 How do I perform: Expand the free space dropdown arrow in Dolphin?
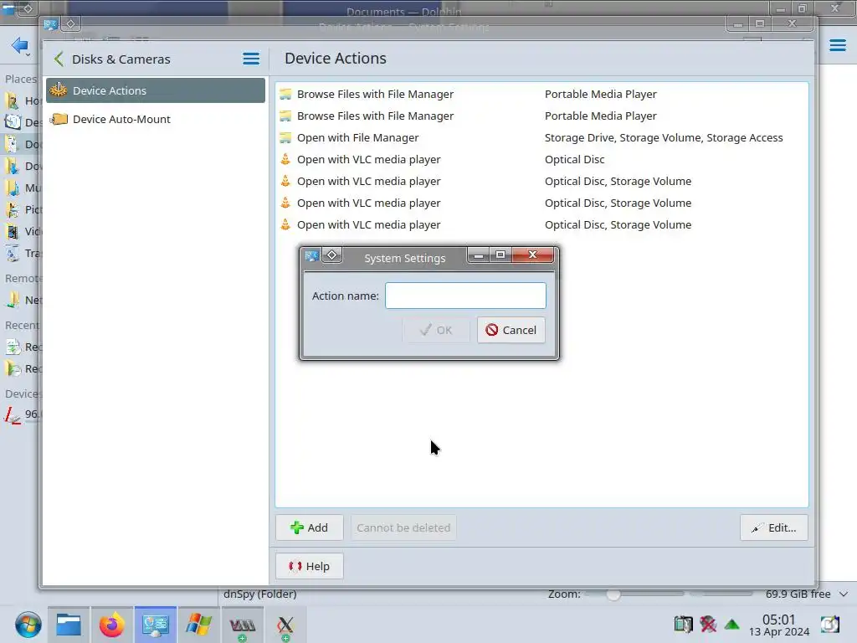[844, 594]
